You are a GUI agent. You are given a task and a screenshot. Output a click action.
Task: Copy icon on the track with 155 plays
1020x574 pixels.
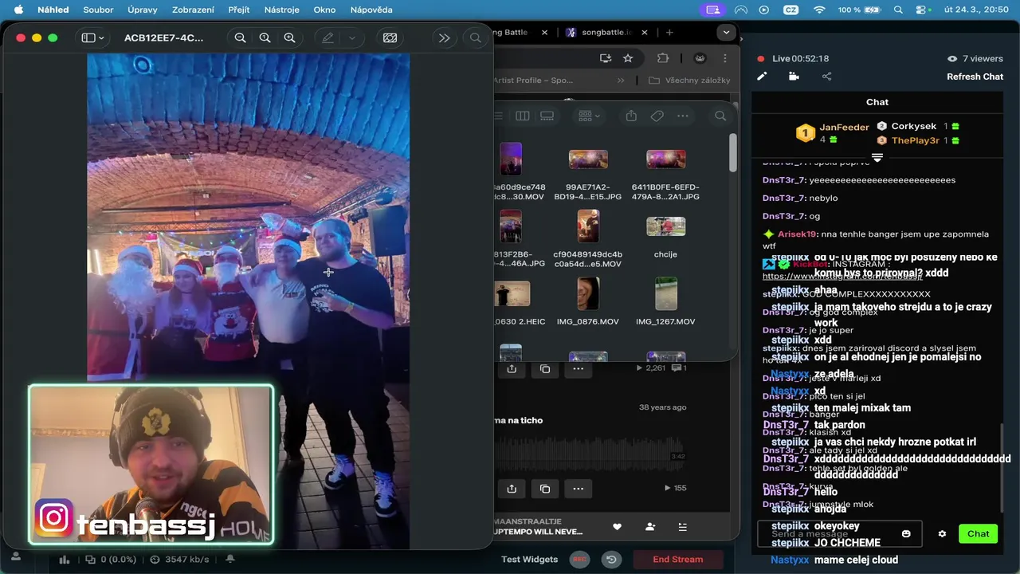click(x=545, y=488)
